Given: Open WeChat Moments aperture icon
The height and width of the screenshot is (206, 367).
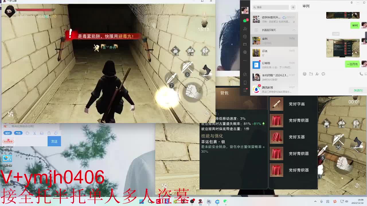Looking at the screenshot, I should [245, 52].
